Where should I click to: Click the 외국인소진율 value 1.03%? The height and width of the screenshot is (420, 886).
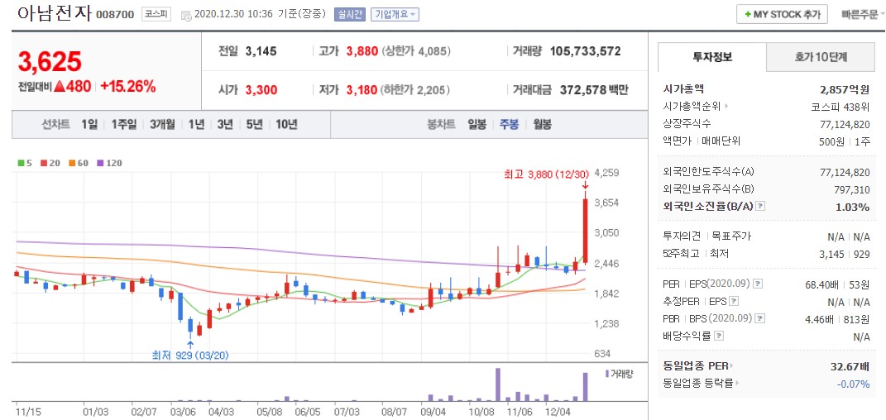click(853, 207)
